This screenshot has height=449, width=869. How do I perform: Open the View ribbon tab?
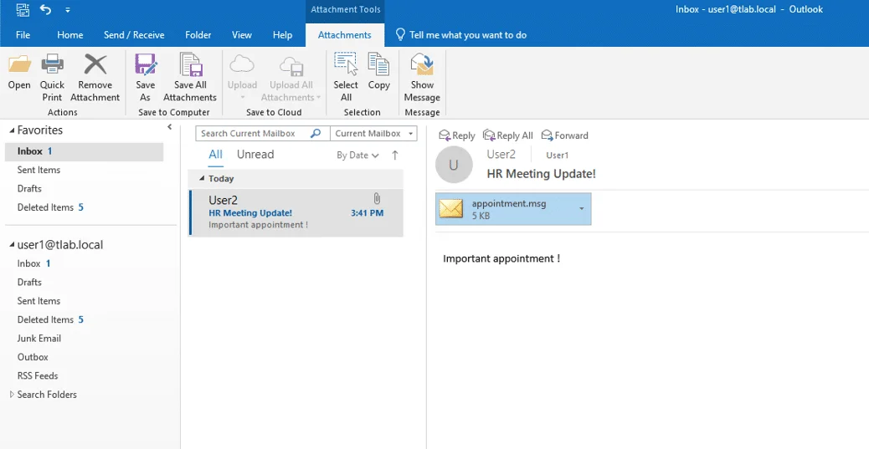pos(242,35)
